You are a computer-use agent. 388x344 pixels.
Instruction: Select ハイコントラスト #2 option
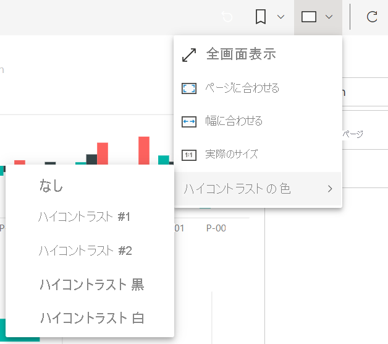(x=90, y=251)
